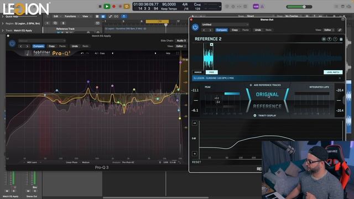The image size is (354, 199).
Task: Click the link icon in Stereo Out window
Action: 340,30
